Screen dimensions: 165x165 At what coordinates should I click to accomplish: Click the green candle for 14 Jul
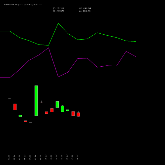[57, 104]
